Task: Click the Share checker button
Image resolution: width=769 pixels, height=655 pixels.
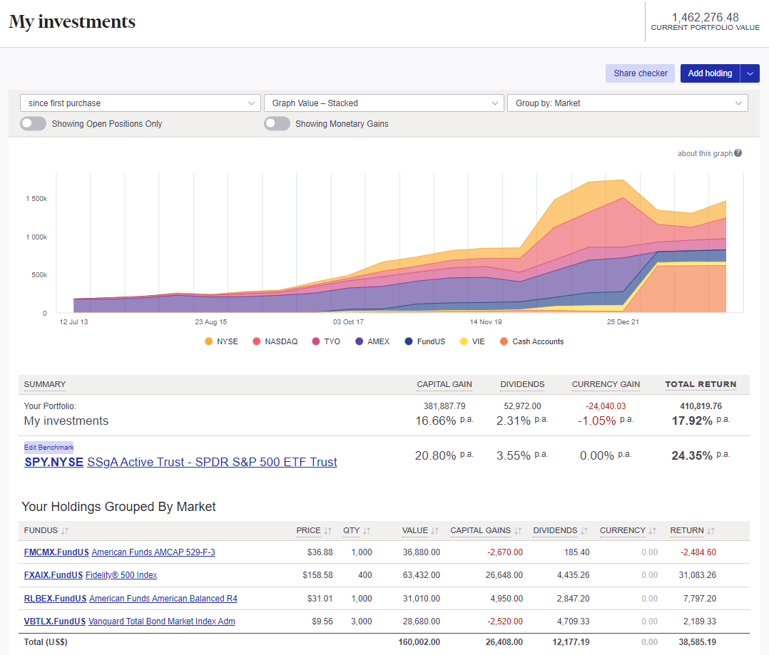Action: click(640, 73)
